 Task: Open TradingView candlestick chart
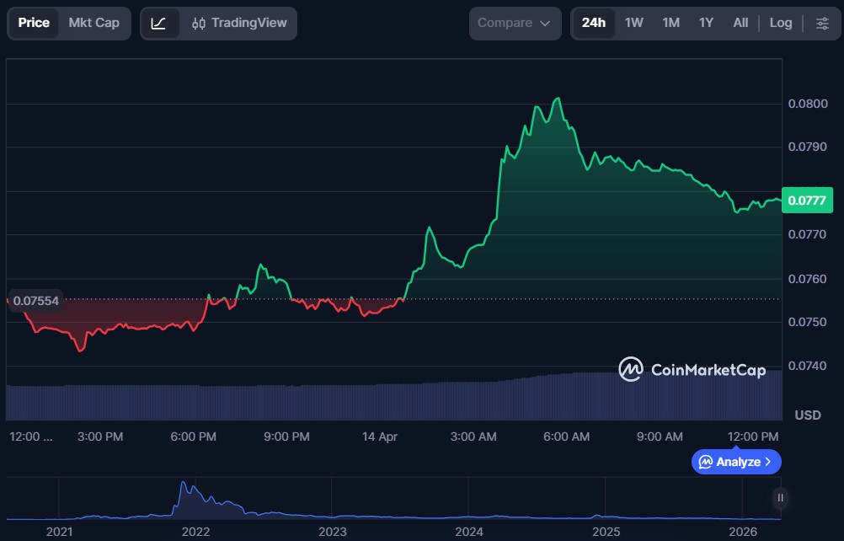coord(239,23)
